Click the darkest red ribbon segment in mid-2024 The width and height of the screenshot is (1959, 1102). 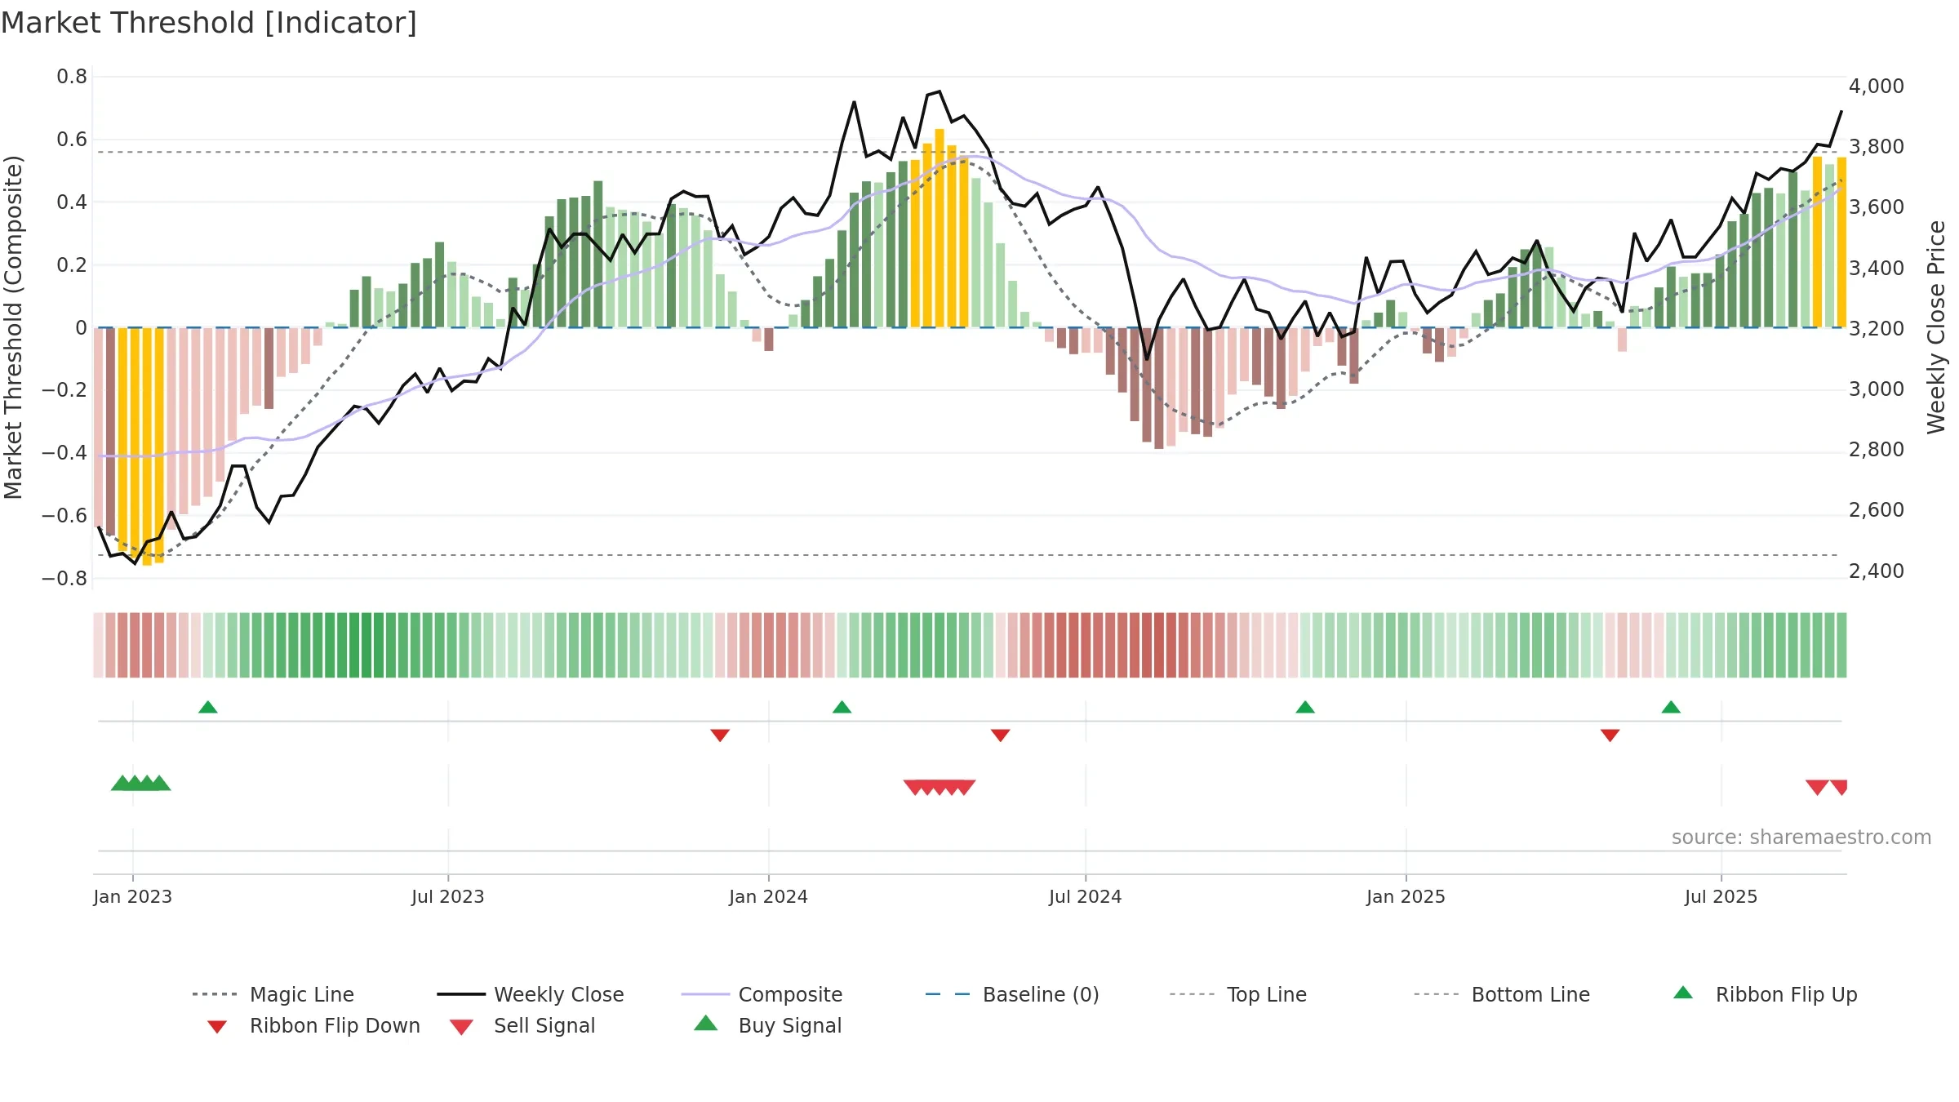[x=1159, y=645]
